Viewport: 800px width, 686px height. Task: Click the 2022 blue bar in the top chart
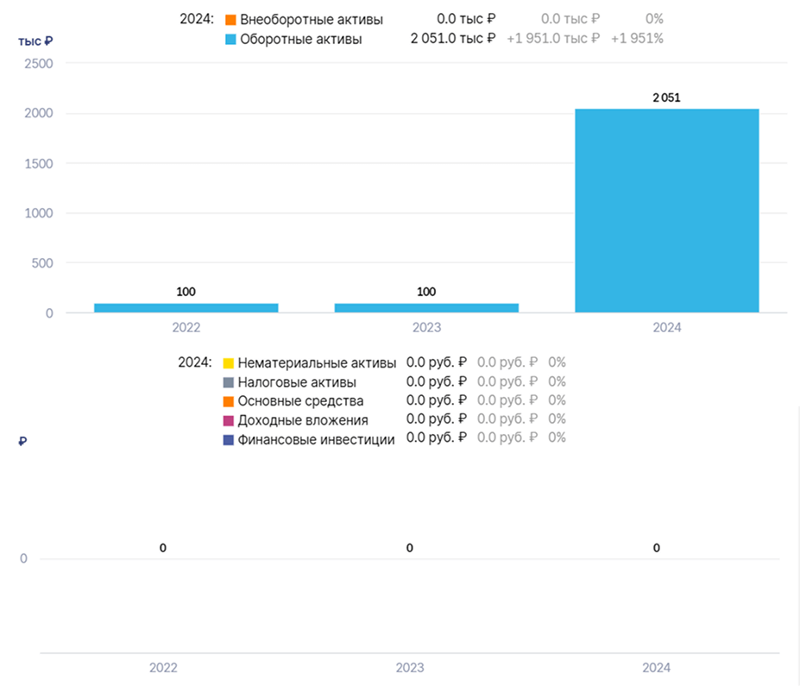tap(186, 308)
